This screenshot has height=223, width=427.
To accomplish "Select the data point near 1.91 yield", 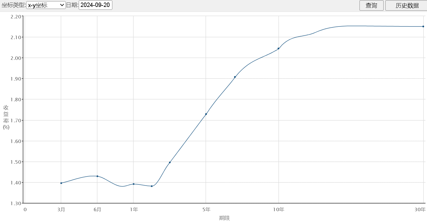I will pyautogui.click(x=235, y=77).
